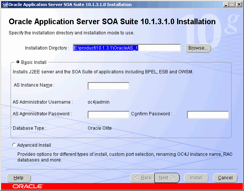Click the oc4jadmin username text
The image size is (244, 191).
tap(99, 102)
